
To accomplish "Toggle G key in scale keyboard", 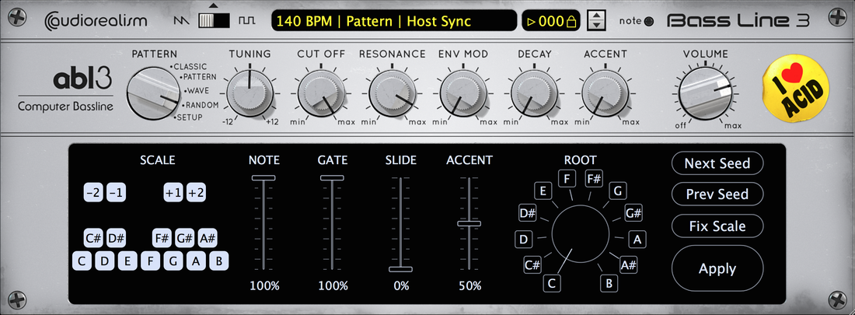I will [x=173, y=261].
